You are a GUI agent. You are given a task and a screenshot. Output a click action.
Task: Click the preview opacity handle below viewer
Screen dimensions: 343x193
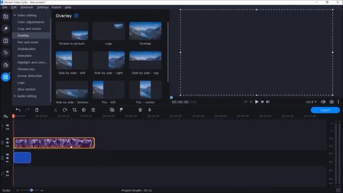171,98
